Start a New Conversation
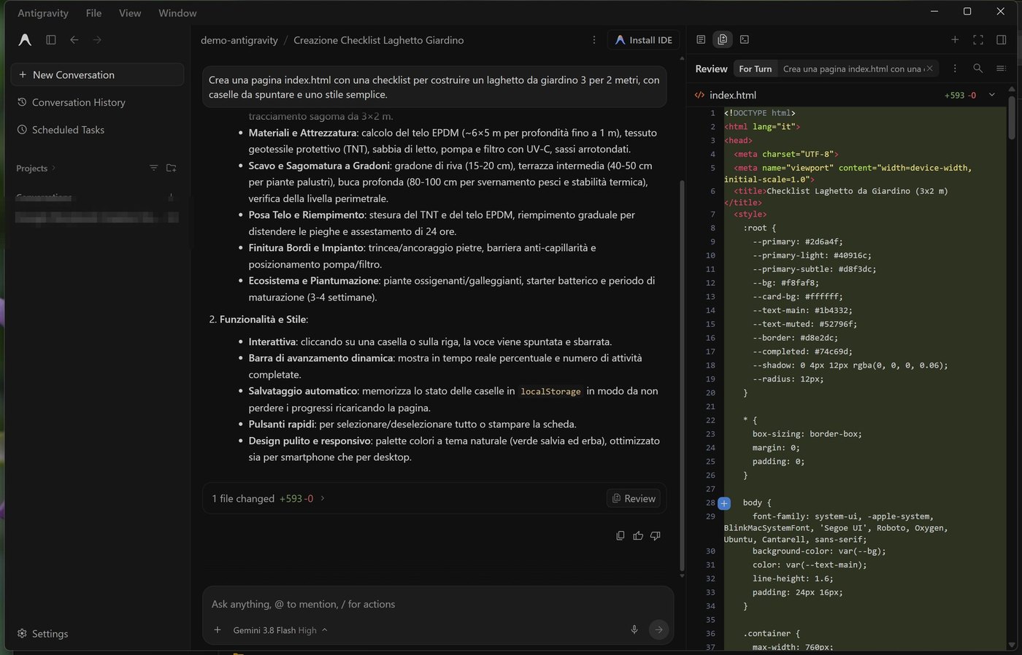 pos(97,74)
